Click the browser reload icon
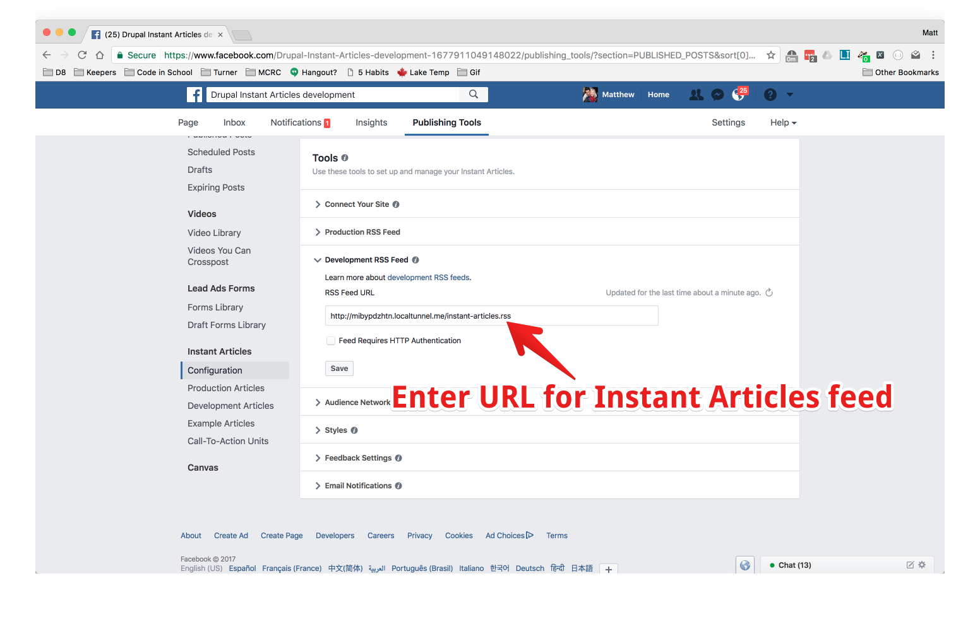This screenshot has width=980, height=624. tap(82, 55)
